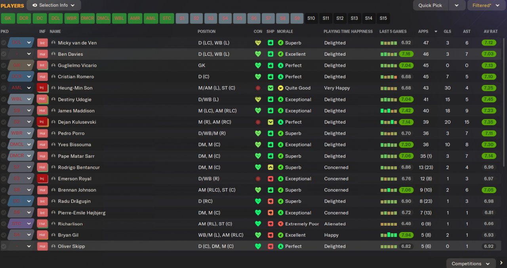Sort by the APPS column header
Image resolution: width=507 pixels, height=268 pixels.
pos(423,31)
